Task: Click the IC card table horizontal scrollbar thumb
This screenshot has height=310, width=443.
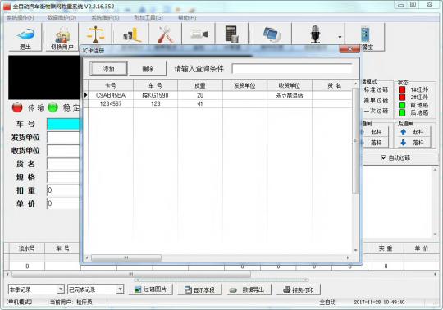Action: pos(126,258)
